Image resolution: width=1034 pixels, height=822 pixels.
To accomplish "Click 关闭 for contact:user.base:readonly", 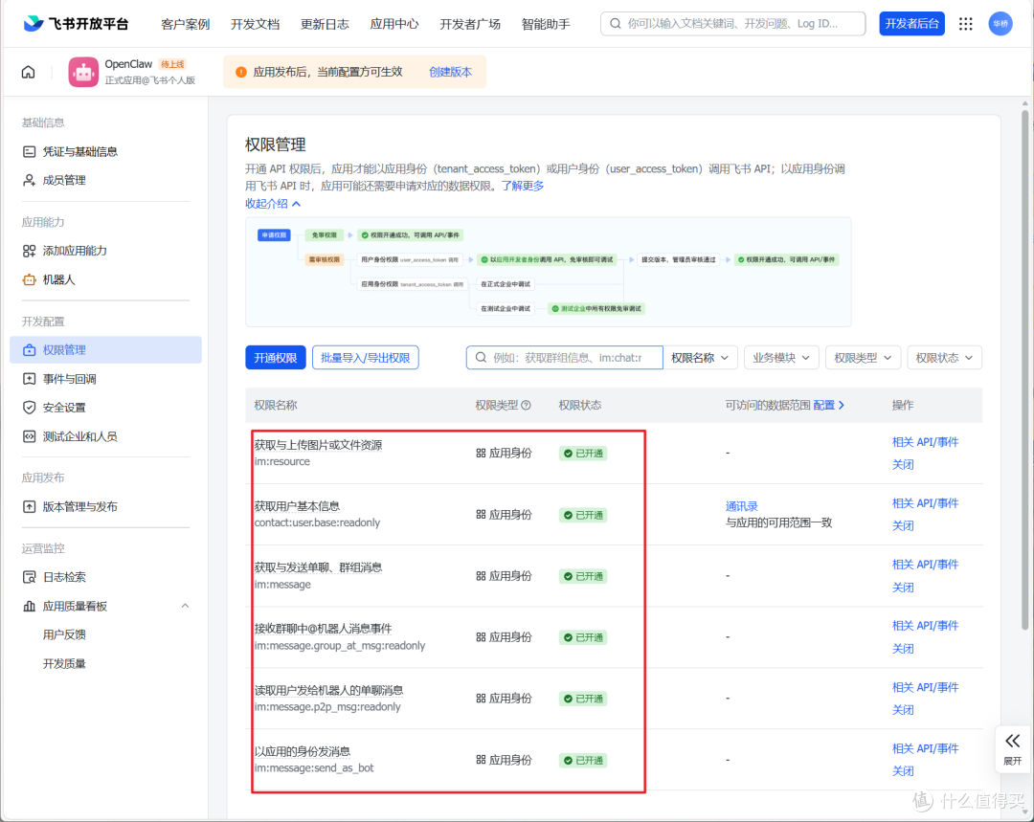I will (903, 526).
